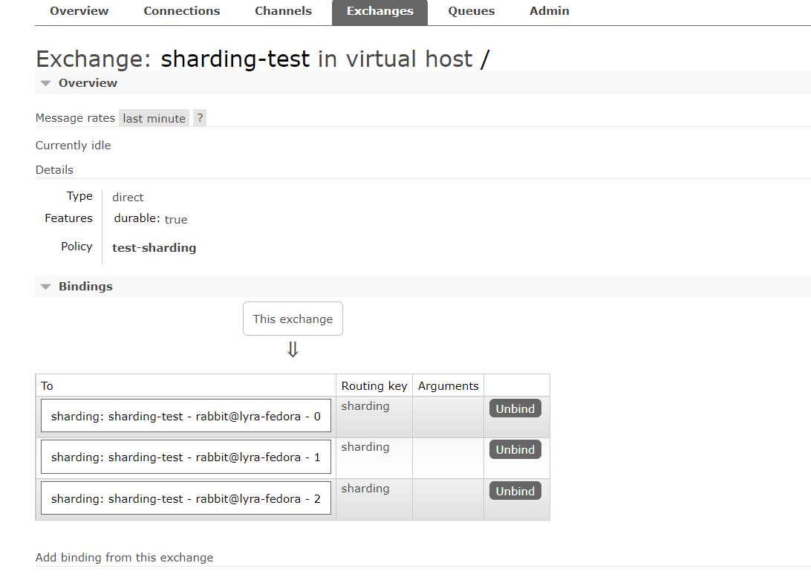Unbind the rabbit@lyra-fedora - 0 queue

[x=515, y=408]
